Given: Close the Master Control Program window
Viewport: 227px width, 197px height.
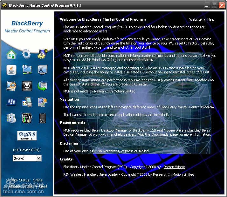Looking at the screenshot, I should pyautogui.click(x=222, y=5).
